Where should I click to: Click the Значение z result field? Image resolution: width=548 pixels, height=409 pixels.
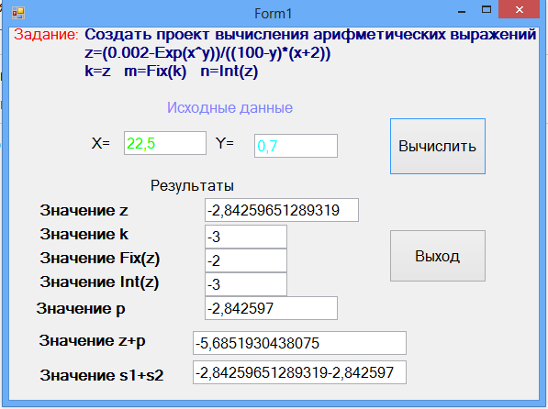(281, 210)
